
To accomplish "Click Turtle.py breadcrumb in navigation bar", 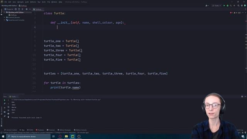I will tap(23, 6).
